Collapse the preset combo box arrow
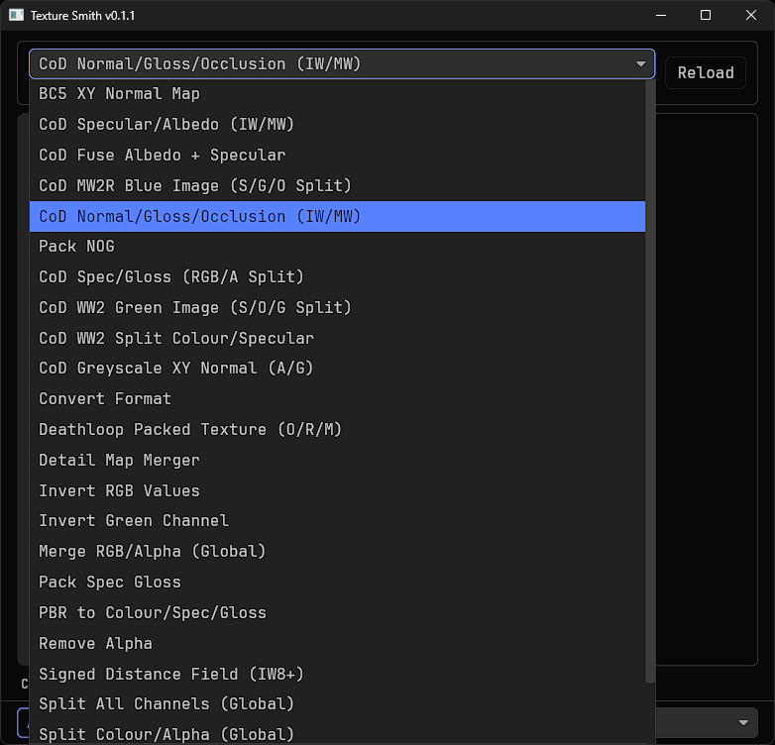 tap(640, 63)
